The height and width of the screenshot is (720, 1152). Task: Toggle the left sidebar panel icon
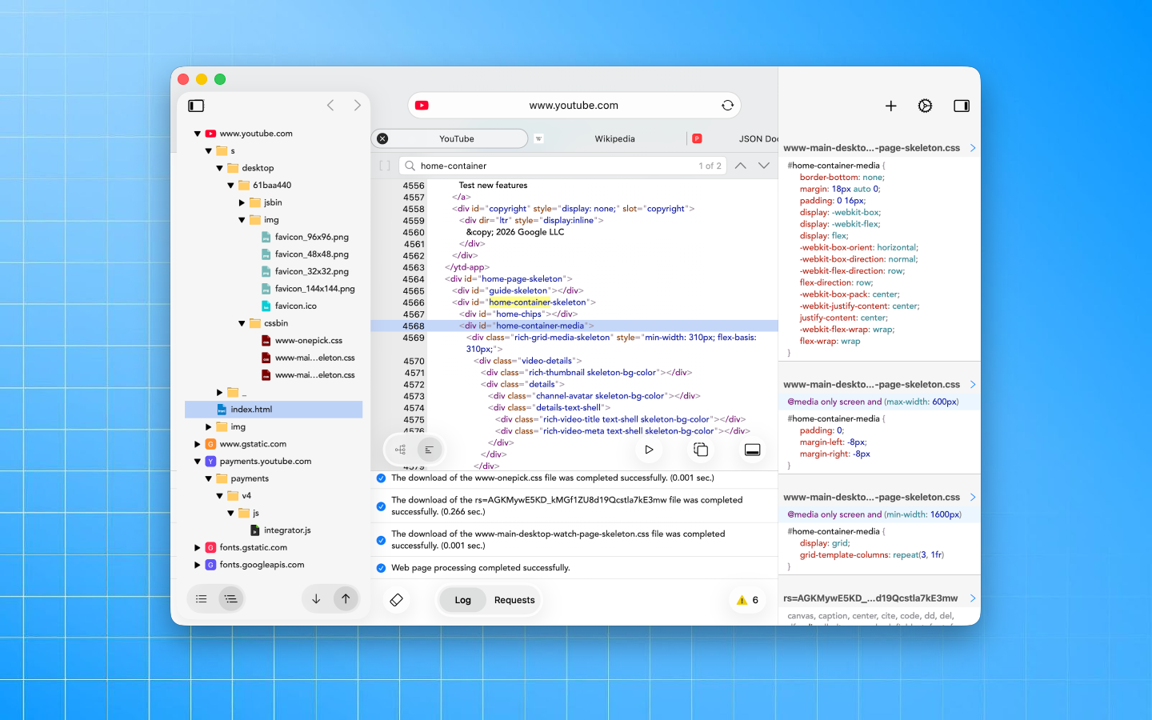tap(196, 106)
